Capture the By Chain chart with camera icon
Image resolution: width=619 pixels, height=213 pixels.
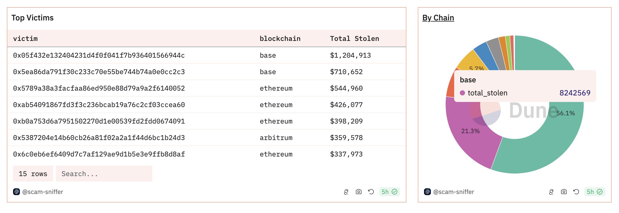pos(564,192)
